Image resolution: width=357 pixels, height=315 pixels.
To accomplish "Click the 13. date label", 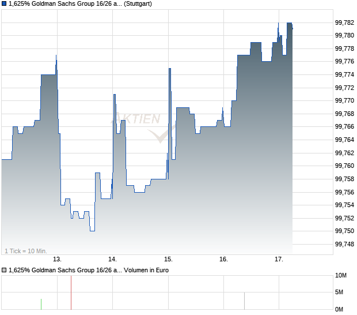I will (x=57, y=260).
